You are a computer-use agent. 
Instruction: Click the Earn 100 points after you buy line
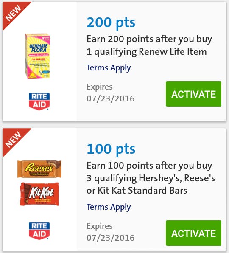[x=149, y=166]
